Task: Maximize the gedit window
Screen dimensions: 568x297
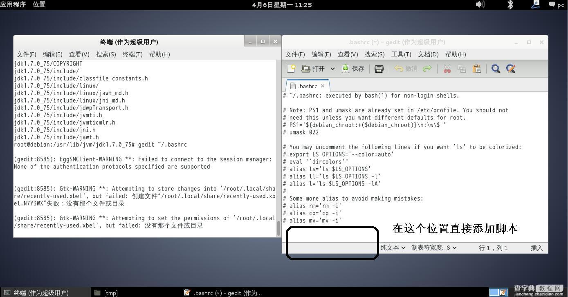Action: coord(529,42)
